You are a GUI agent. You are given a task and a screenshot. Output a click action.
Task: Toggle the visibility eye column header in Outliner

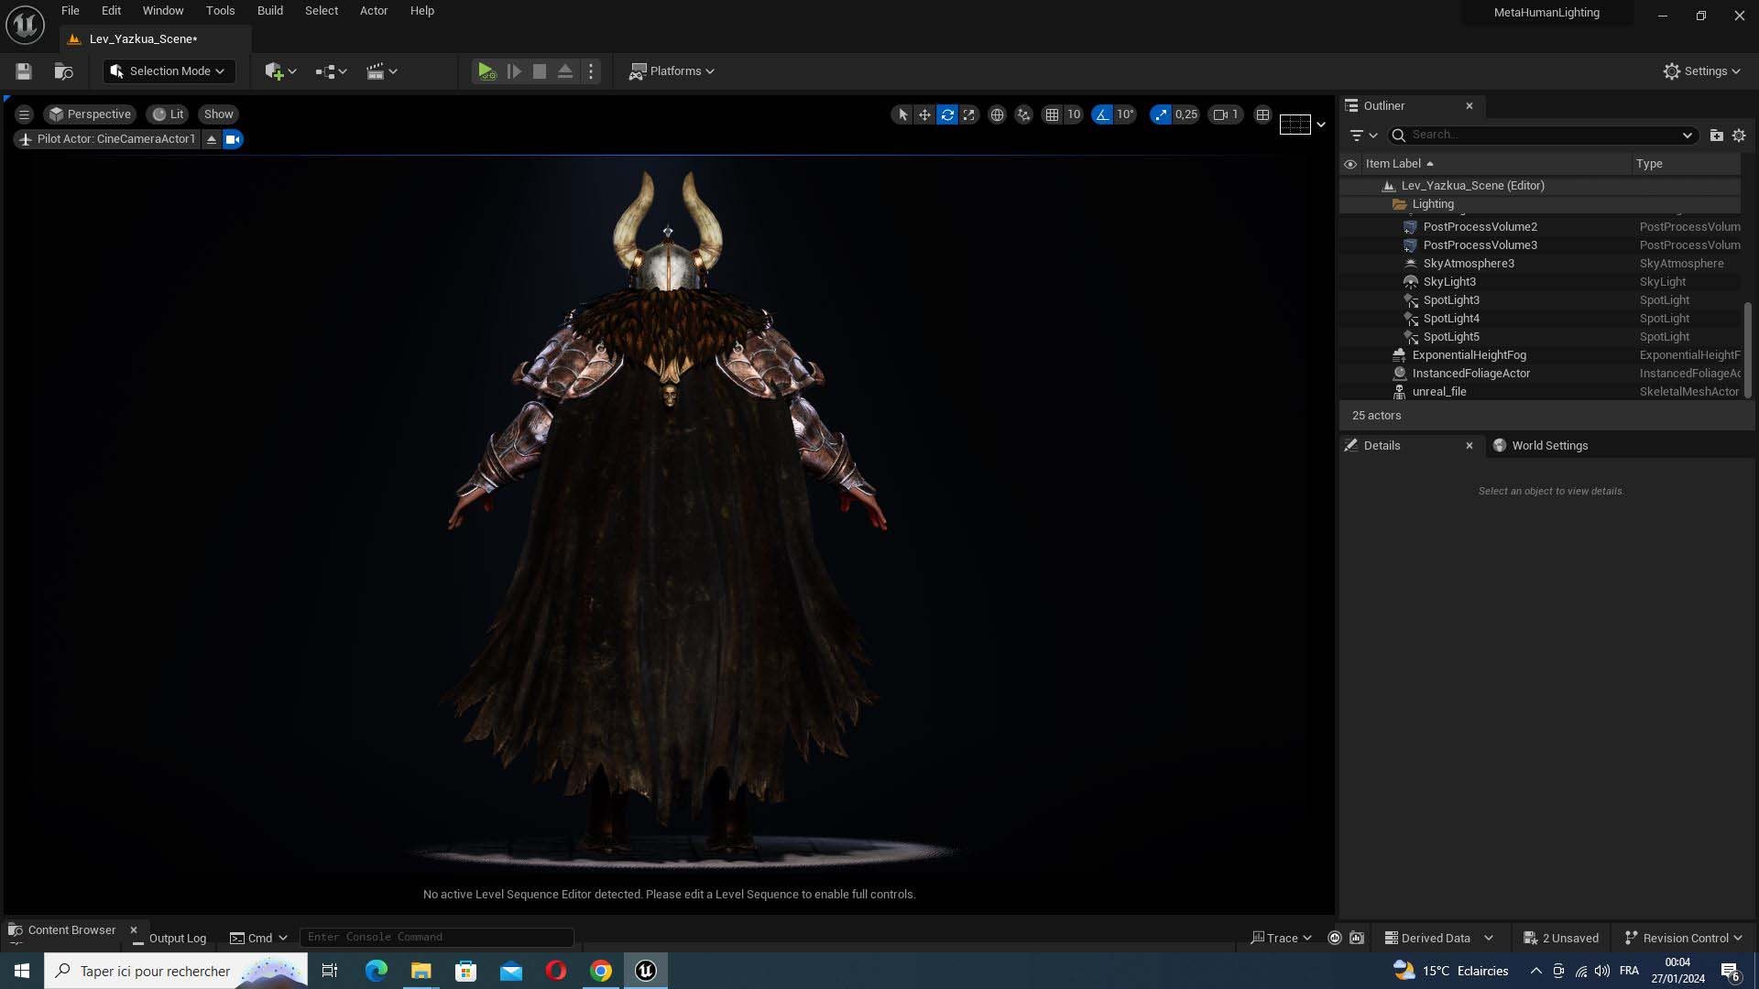point(1350,164)
